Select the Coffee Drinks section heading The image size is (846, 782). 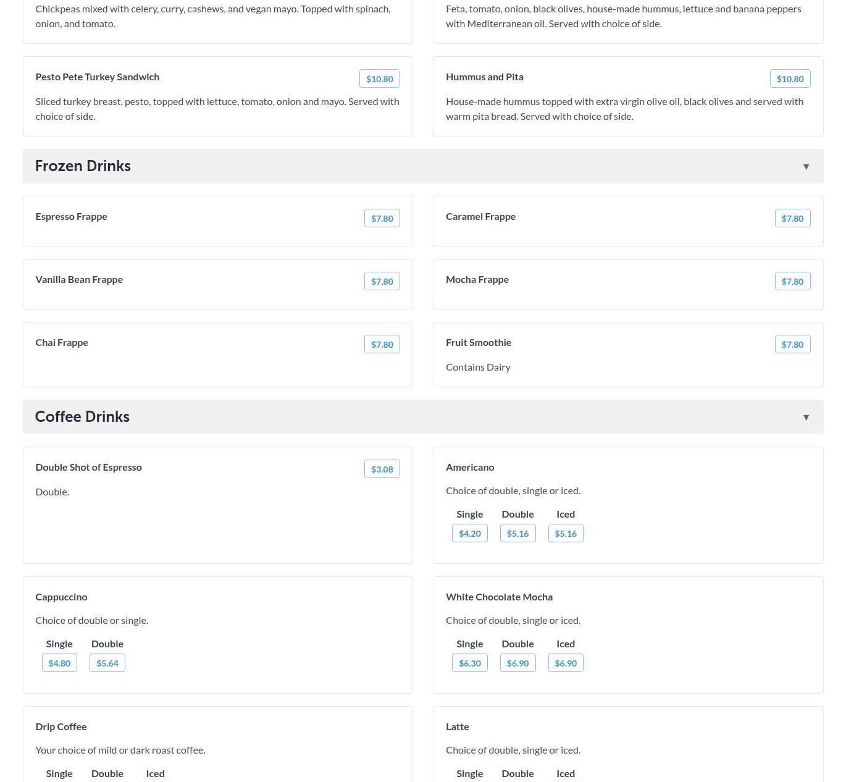click(x=82, y=417)
